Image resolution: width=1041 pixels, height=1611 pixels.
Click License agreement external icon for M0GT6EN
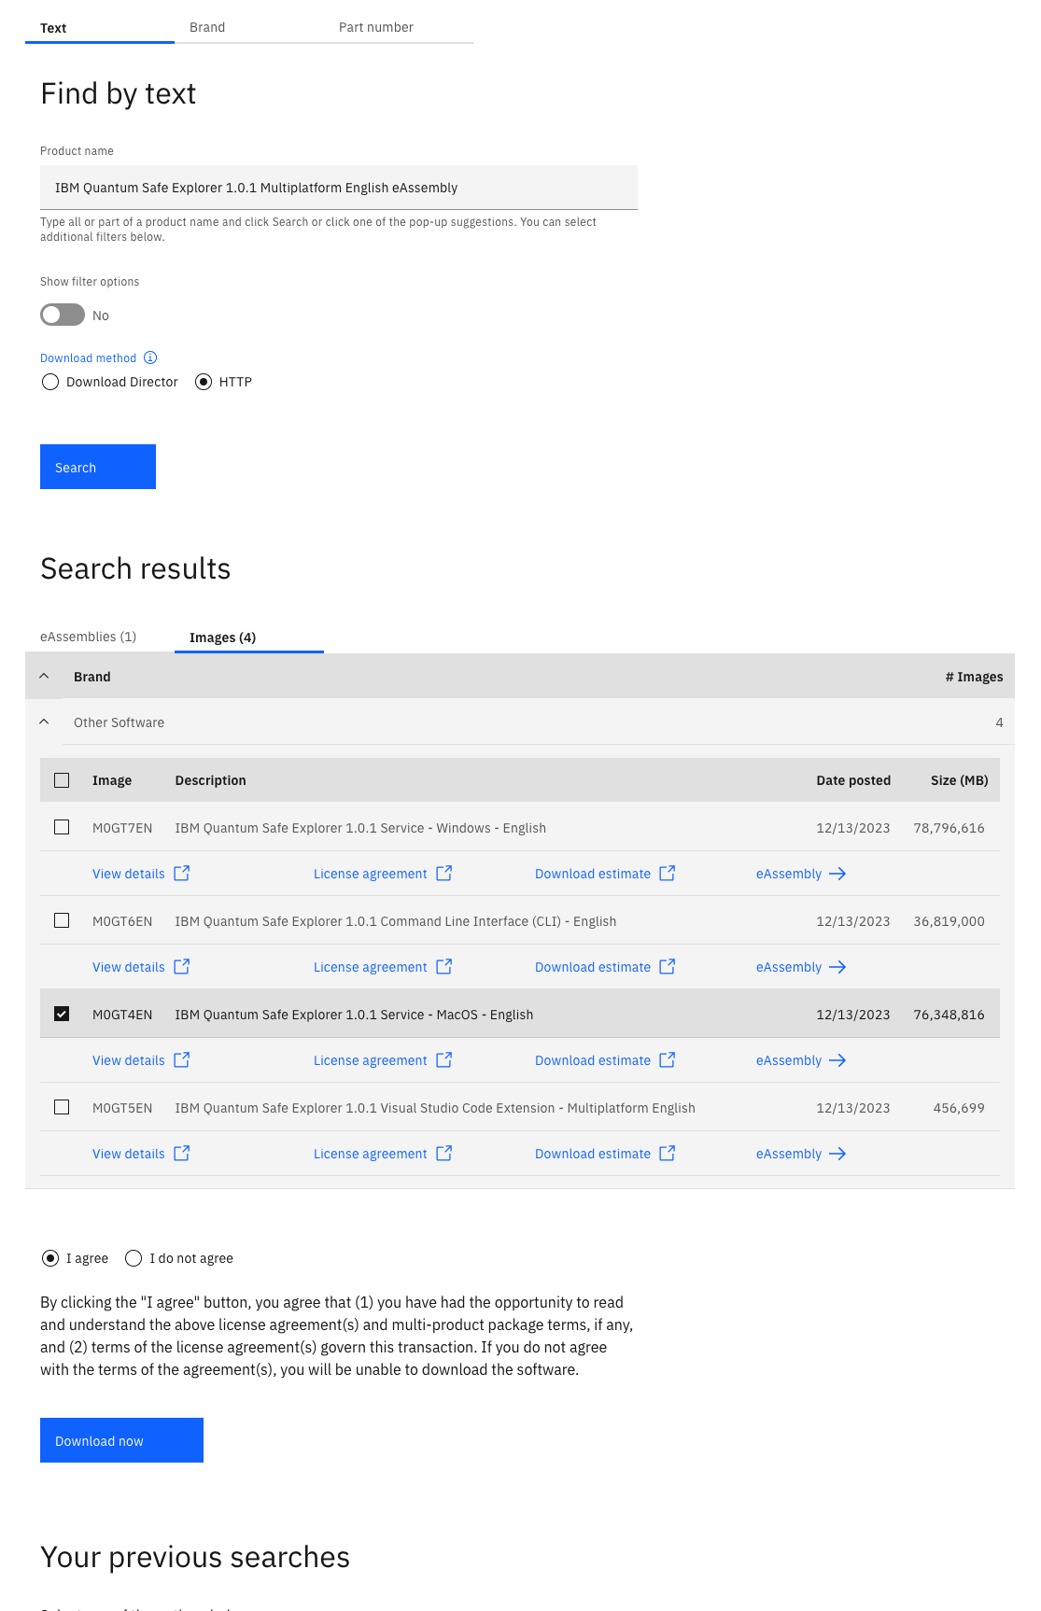444,967
